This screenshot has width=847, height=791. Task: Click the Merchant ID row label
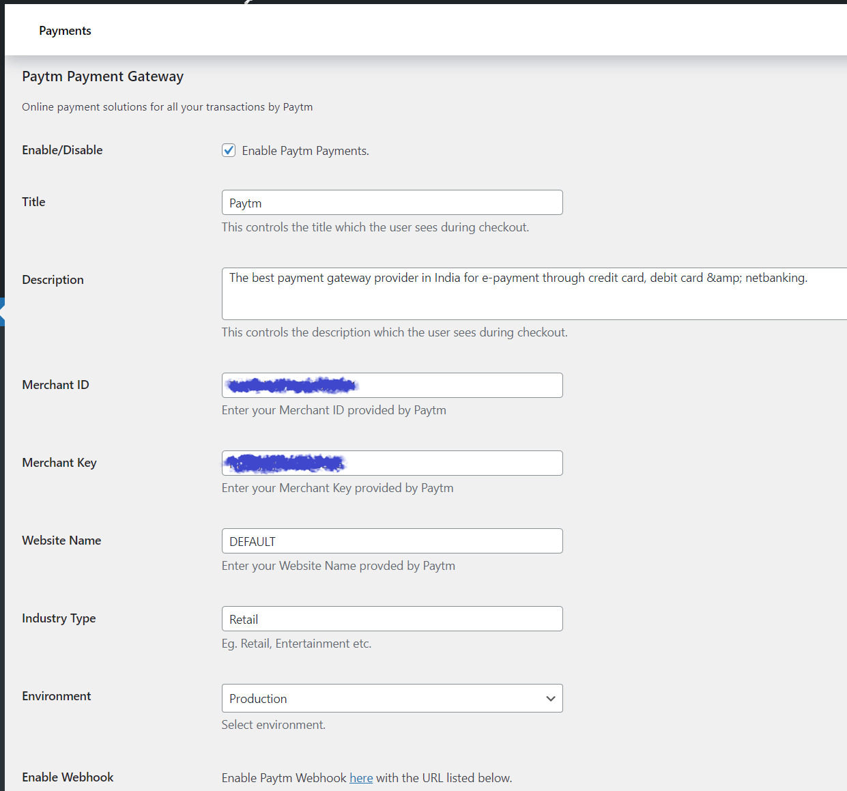pyautogui.click(x=55, y=385)
